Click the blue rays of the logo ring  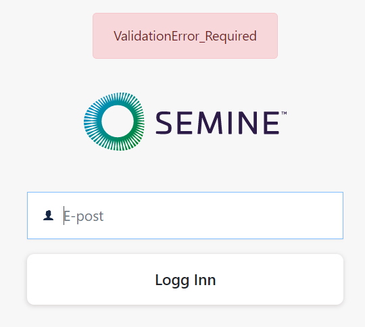(x=93, y=111)
